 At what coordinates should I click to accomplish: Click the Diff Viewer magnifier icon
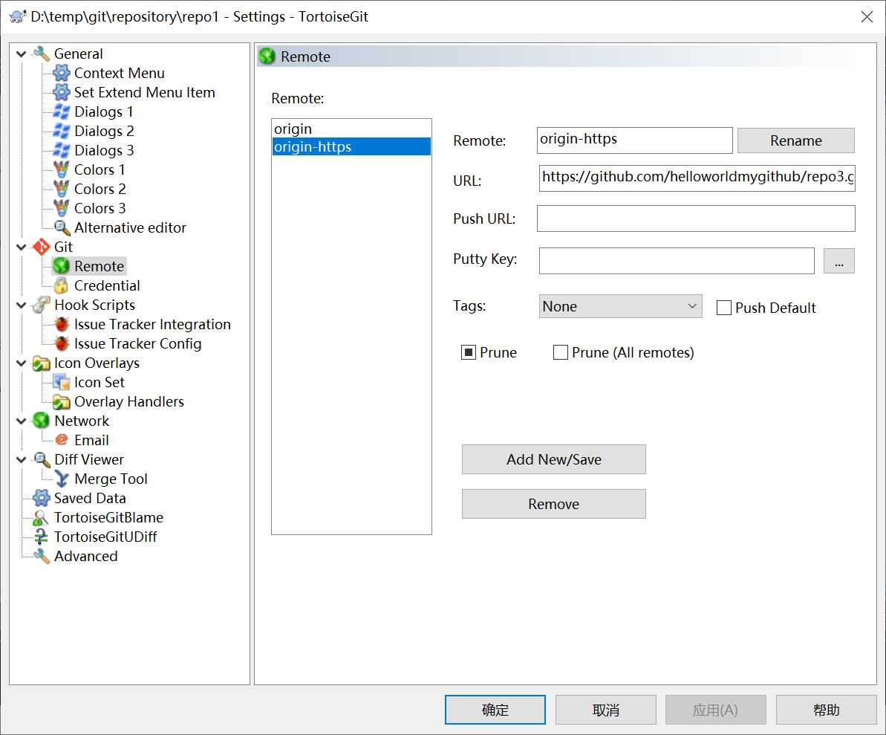[x=42, y=460]
